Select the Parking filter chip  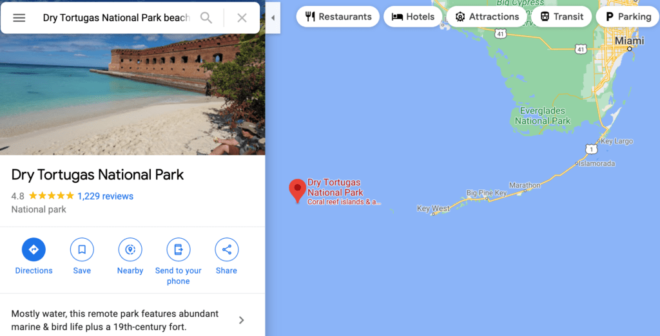pyautogui.click(x=628, y=17)
